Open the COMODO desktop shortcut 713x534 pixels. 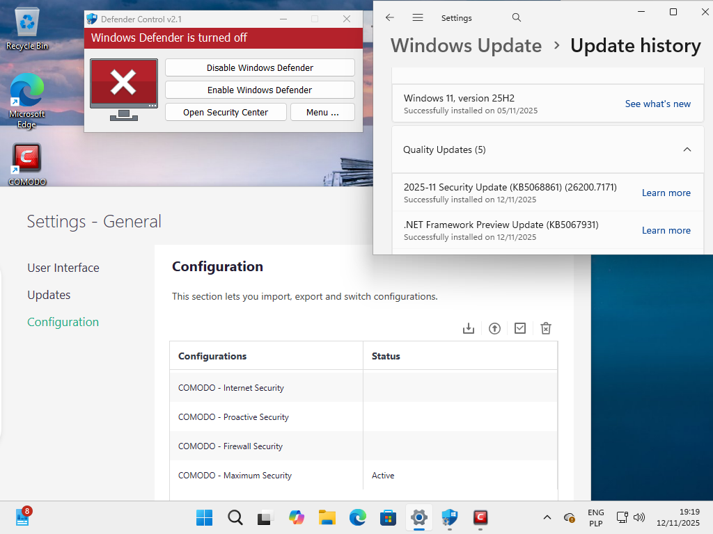pos(27,164)
